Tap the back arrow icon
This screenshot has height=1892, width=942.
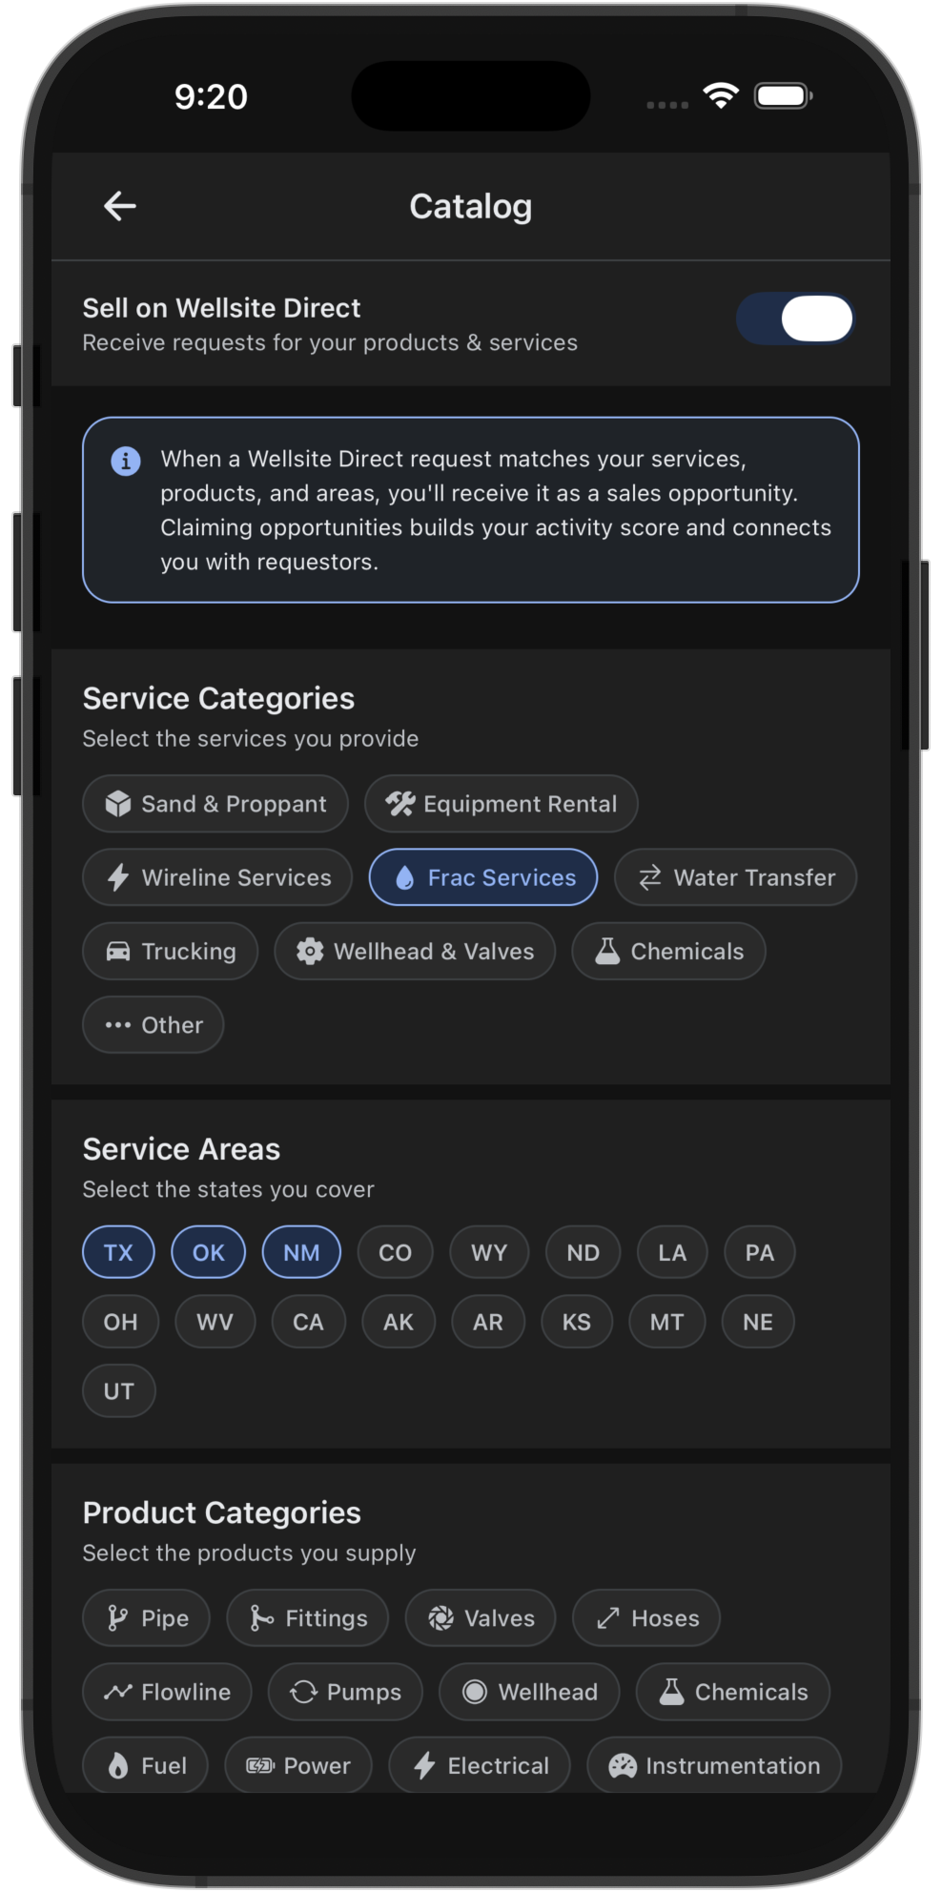coord(120,206)
